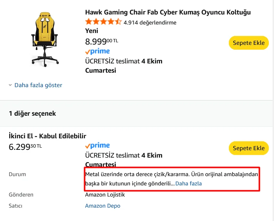Add the used 6.299 TL offer to cart

248,148
